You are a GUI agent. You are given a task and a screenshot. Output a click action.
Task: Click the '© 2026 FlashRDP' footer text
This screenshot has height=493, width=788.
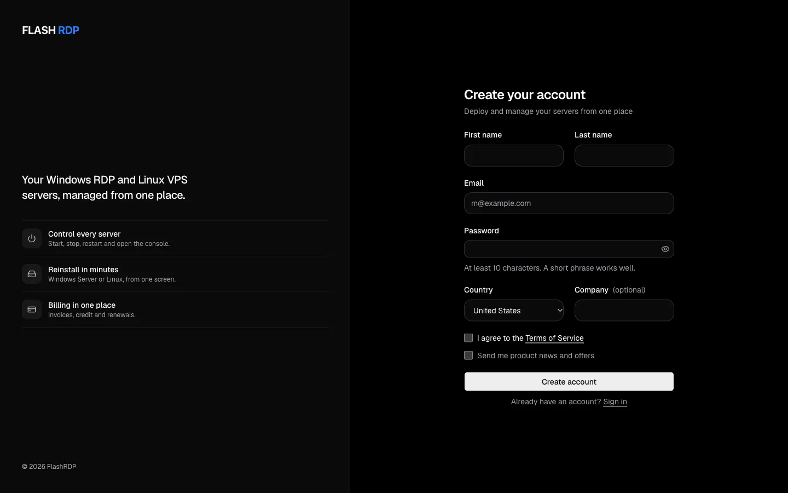(x=49, y=467)
